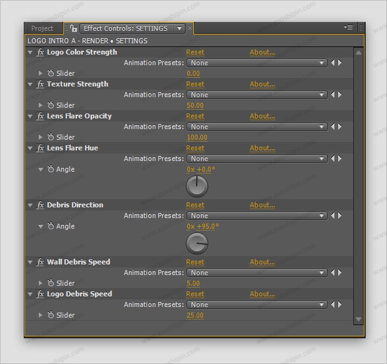Viewport: 387px width, 364px height.
Task: Click the lock icon beside Effect Controls tab
Action: tap(74, 28)
